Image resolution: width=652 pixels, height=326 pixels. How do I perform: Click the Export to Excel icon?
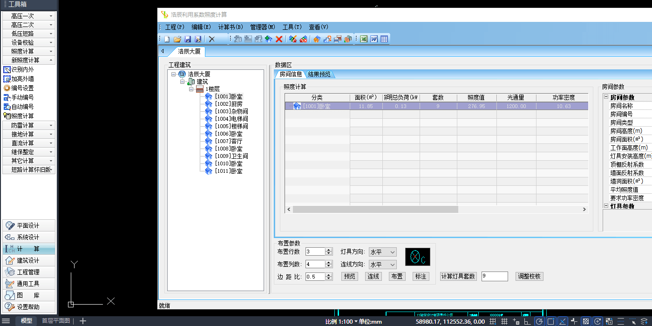click(364, 40)
